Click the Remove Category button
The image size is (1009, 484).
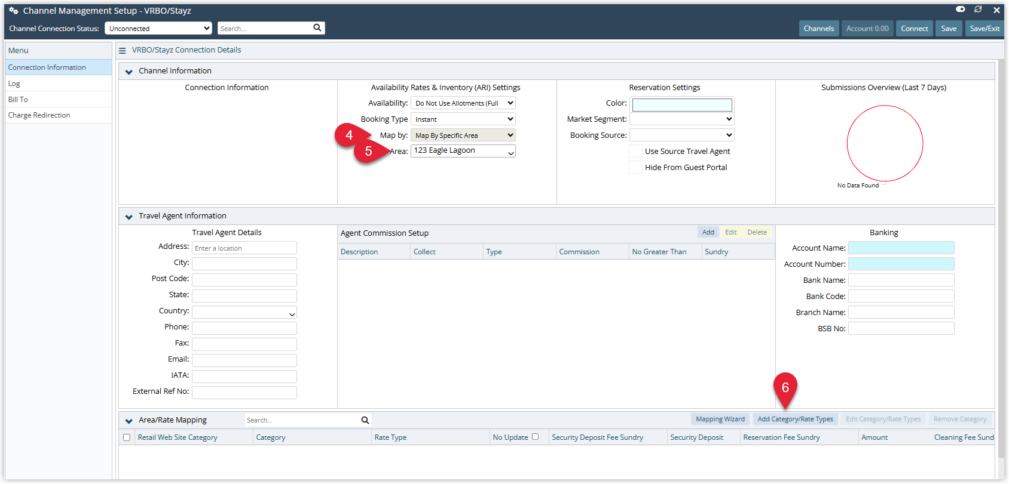point(960,420)
